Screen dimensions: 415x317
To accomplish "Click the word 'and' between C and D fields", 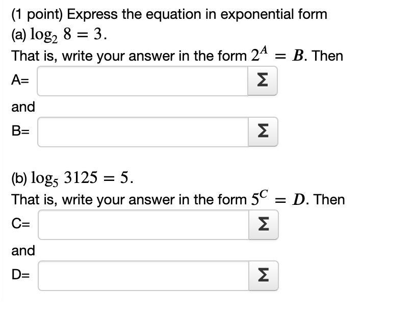I will click(x=23, y=250).
